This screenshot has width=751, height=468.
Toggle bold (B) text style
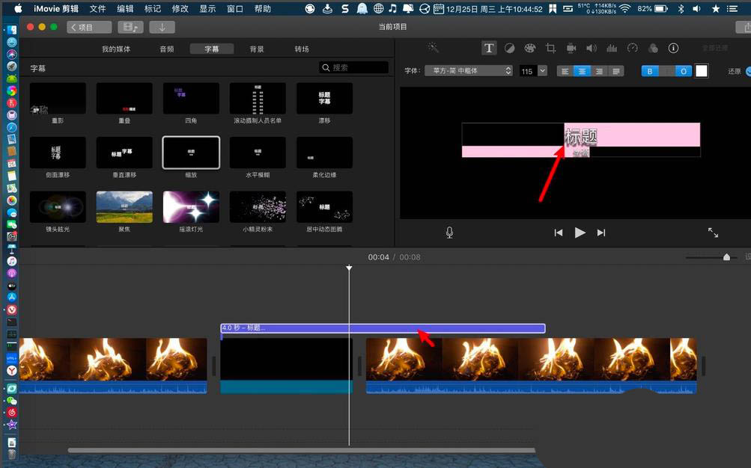pos(649,71)
